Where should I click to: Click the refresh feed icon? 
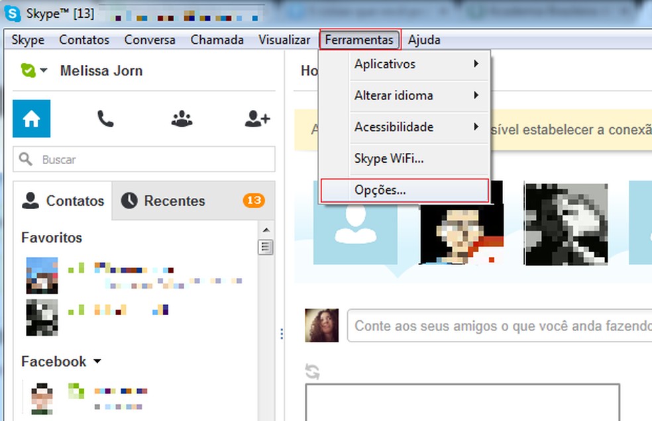coord(312,371)
